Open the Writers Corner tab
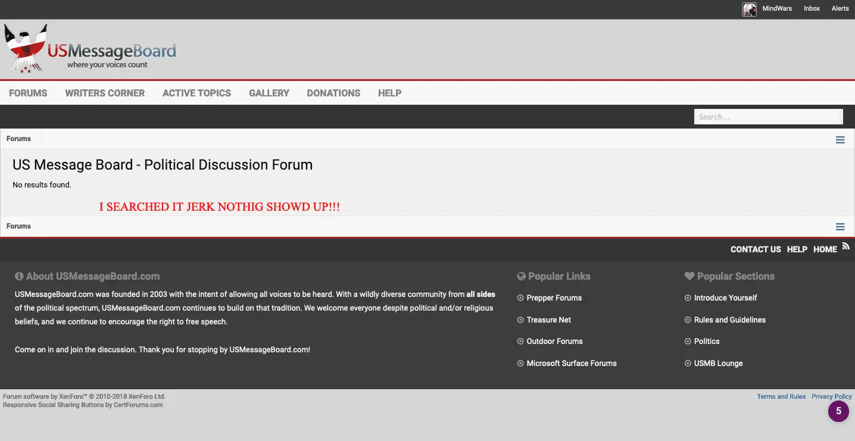855x441 pixels. point(105,93)
